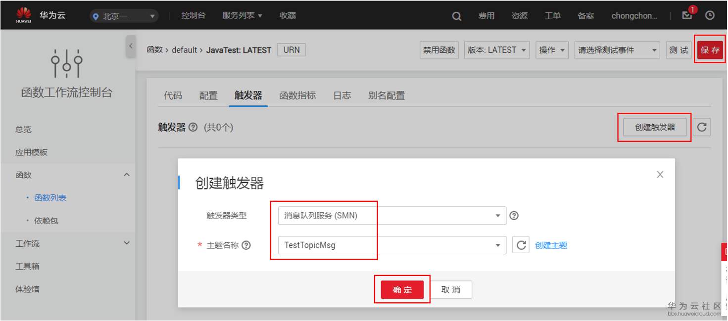Image resolution: width=728 pixels, height=321 pixels.
Task: Collapse the left sidebar with arrow handle
Action: tap(131, 46)
